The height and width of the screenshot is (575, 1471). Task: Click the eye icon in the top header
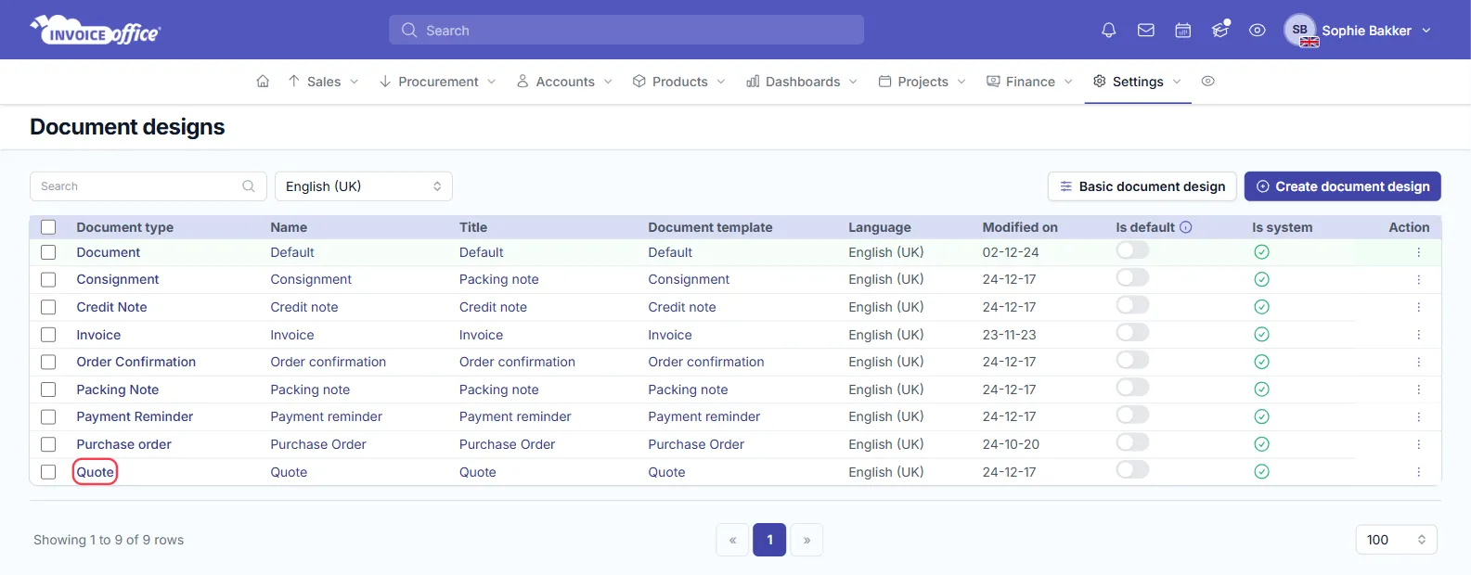pos(1258,31)
